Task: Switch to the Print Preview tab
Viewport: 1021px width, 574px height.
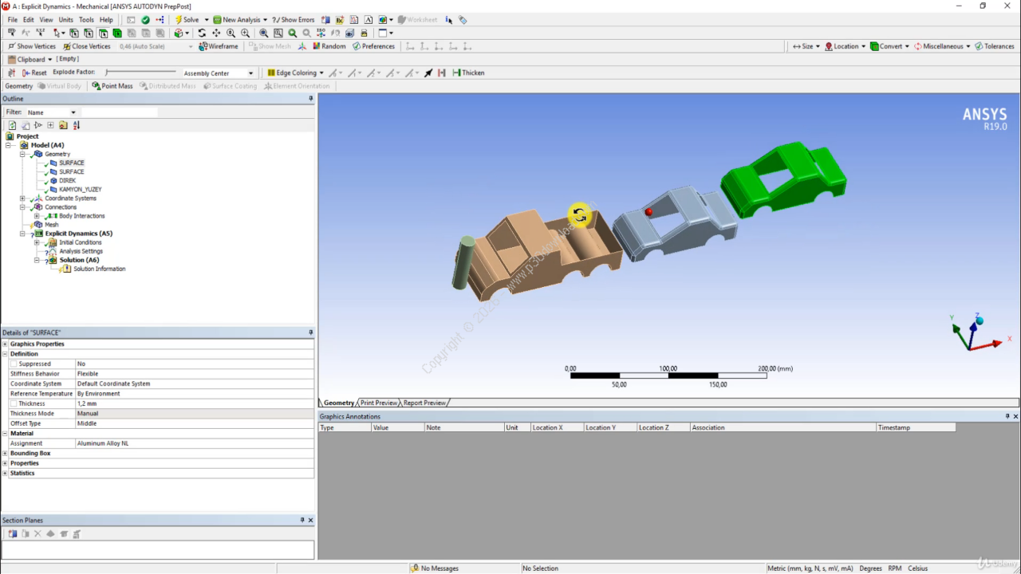Action: click(378, 403)
